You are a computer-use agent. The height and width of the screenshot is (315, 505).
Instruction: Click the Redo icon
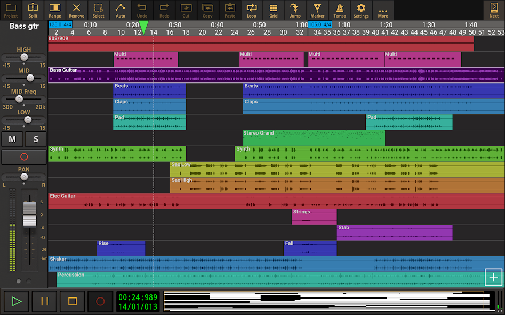point(164,10)
